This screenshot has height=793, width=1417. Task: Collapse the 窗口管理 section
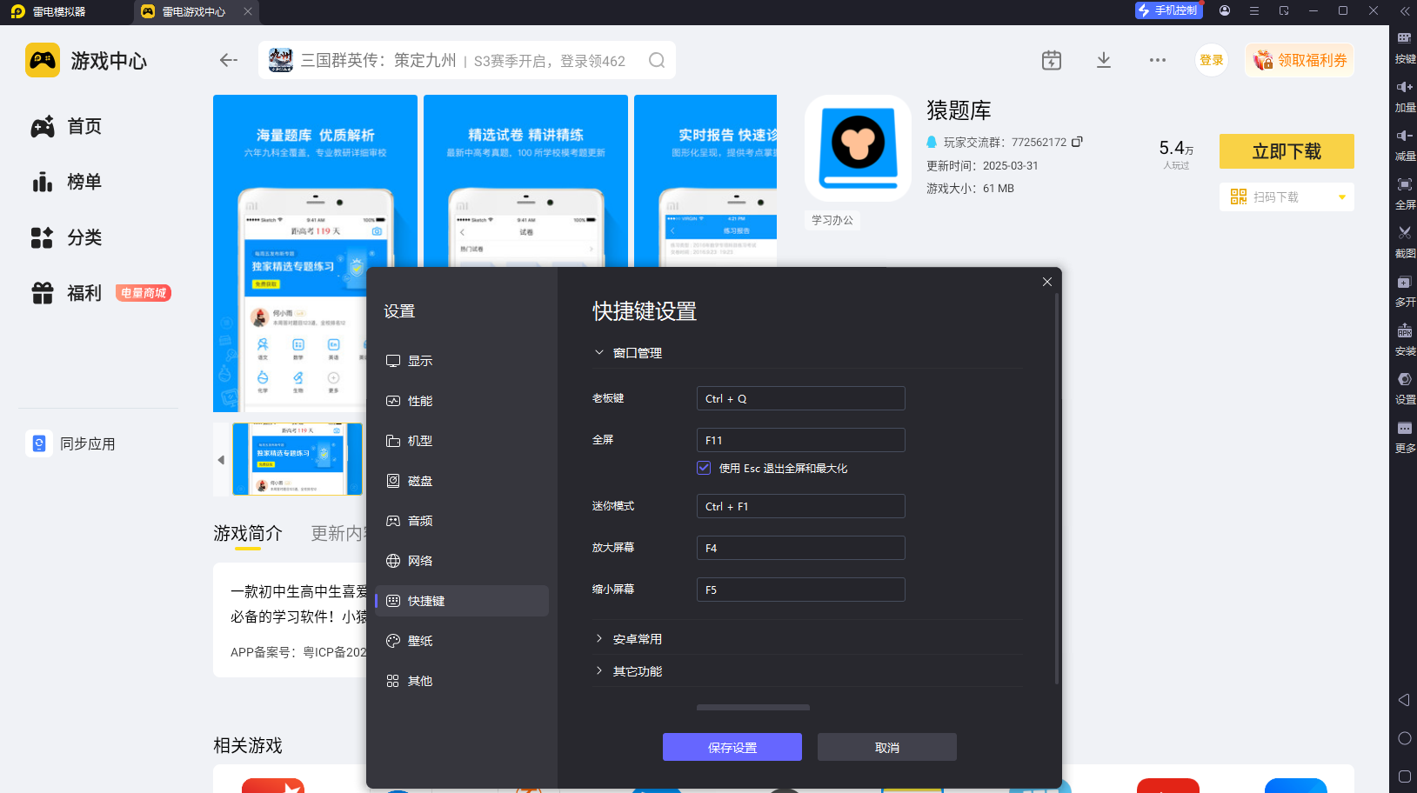pyautogui.click(x=598, y=353)
